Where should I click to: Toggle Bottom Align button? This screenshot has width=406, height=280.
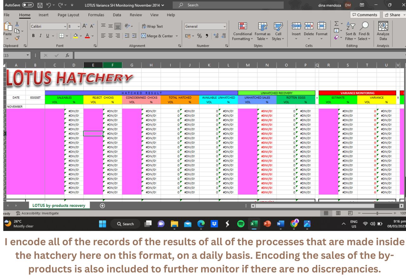click(x=118, y=26)
